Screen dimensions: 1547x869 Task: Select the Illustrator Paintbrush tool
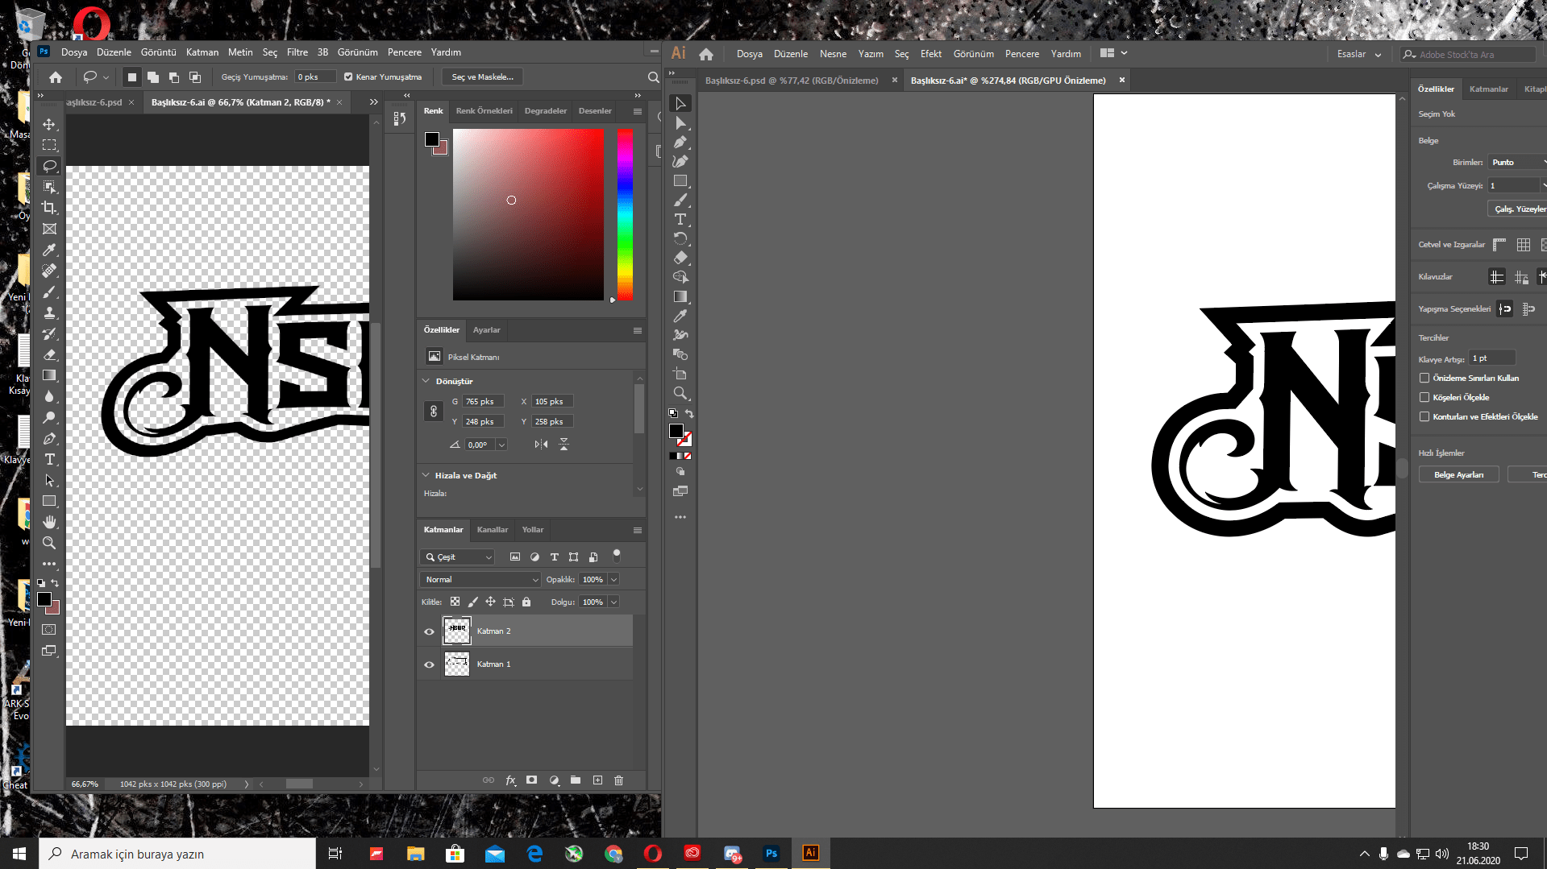680,200
